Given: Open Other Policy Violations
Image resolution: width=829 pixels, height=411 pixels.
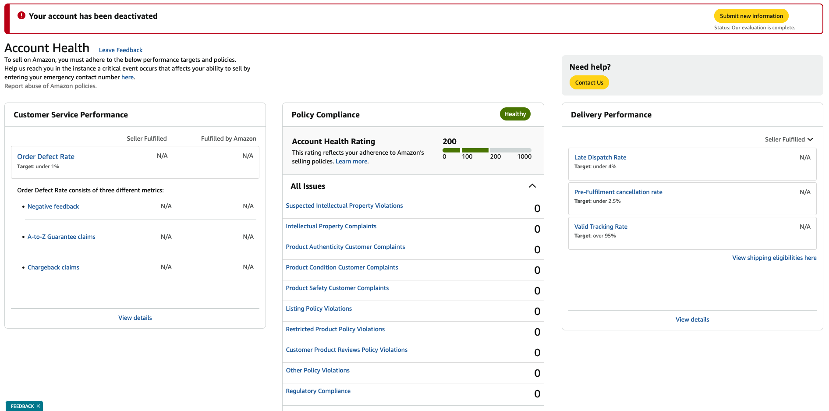Looking at the screenshot, I should tap(318, 370).
